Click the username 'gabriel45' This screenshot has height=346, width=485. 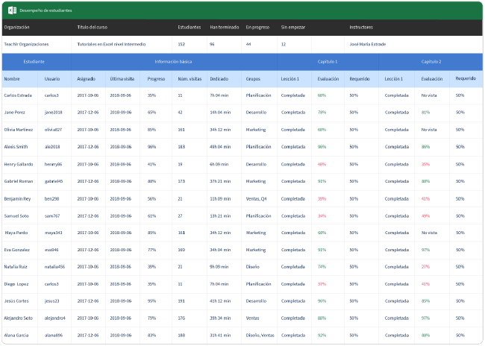[54, 181]
